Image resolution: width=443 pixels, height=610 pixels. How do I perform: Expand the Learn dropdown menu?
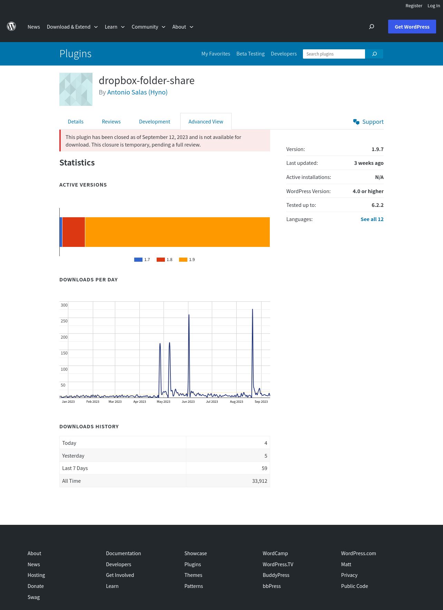115,27
